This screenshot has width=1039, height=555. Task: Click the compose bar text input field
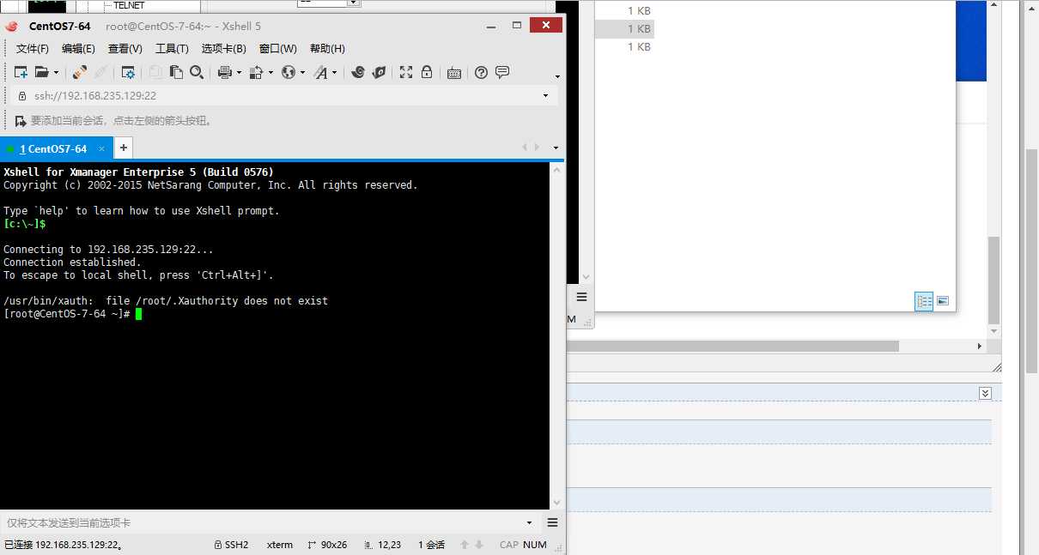262,522
